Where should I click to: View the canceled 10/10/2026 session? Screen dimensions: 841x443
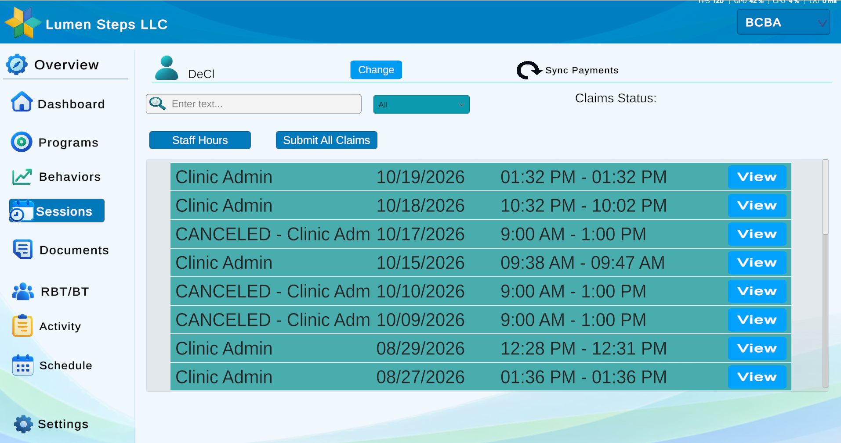pos(757,291)
